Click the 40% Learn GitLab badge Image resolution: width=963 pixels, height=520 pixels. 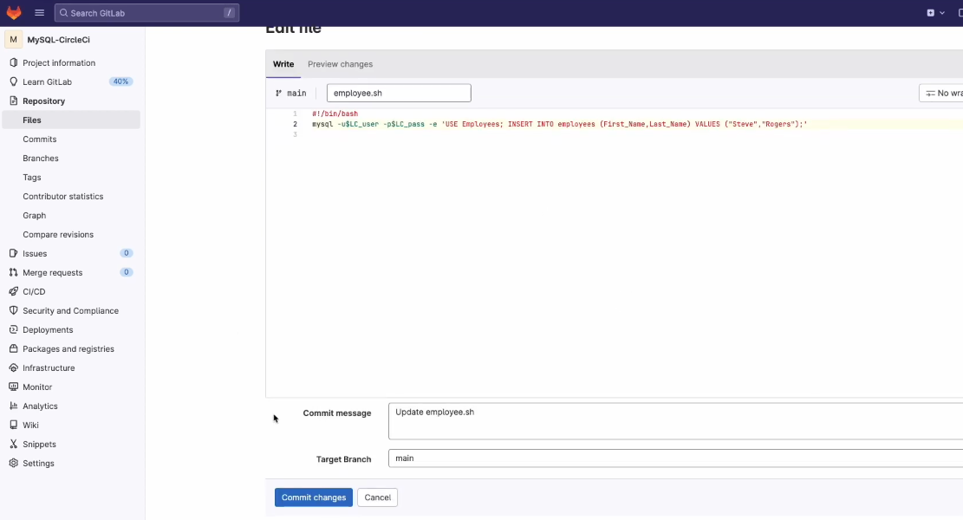[x=121, y=81]
